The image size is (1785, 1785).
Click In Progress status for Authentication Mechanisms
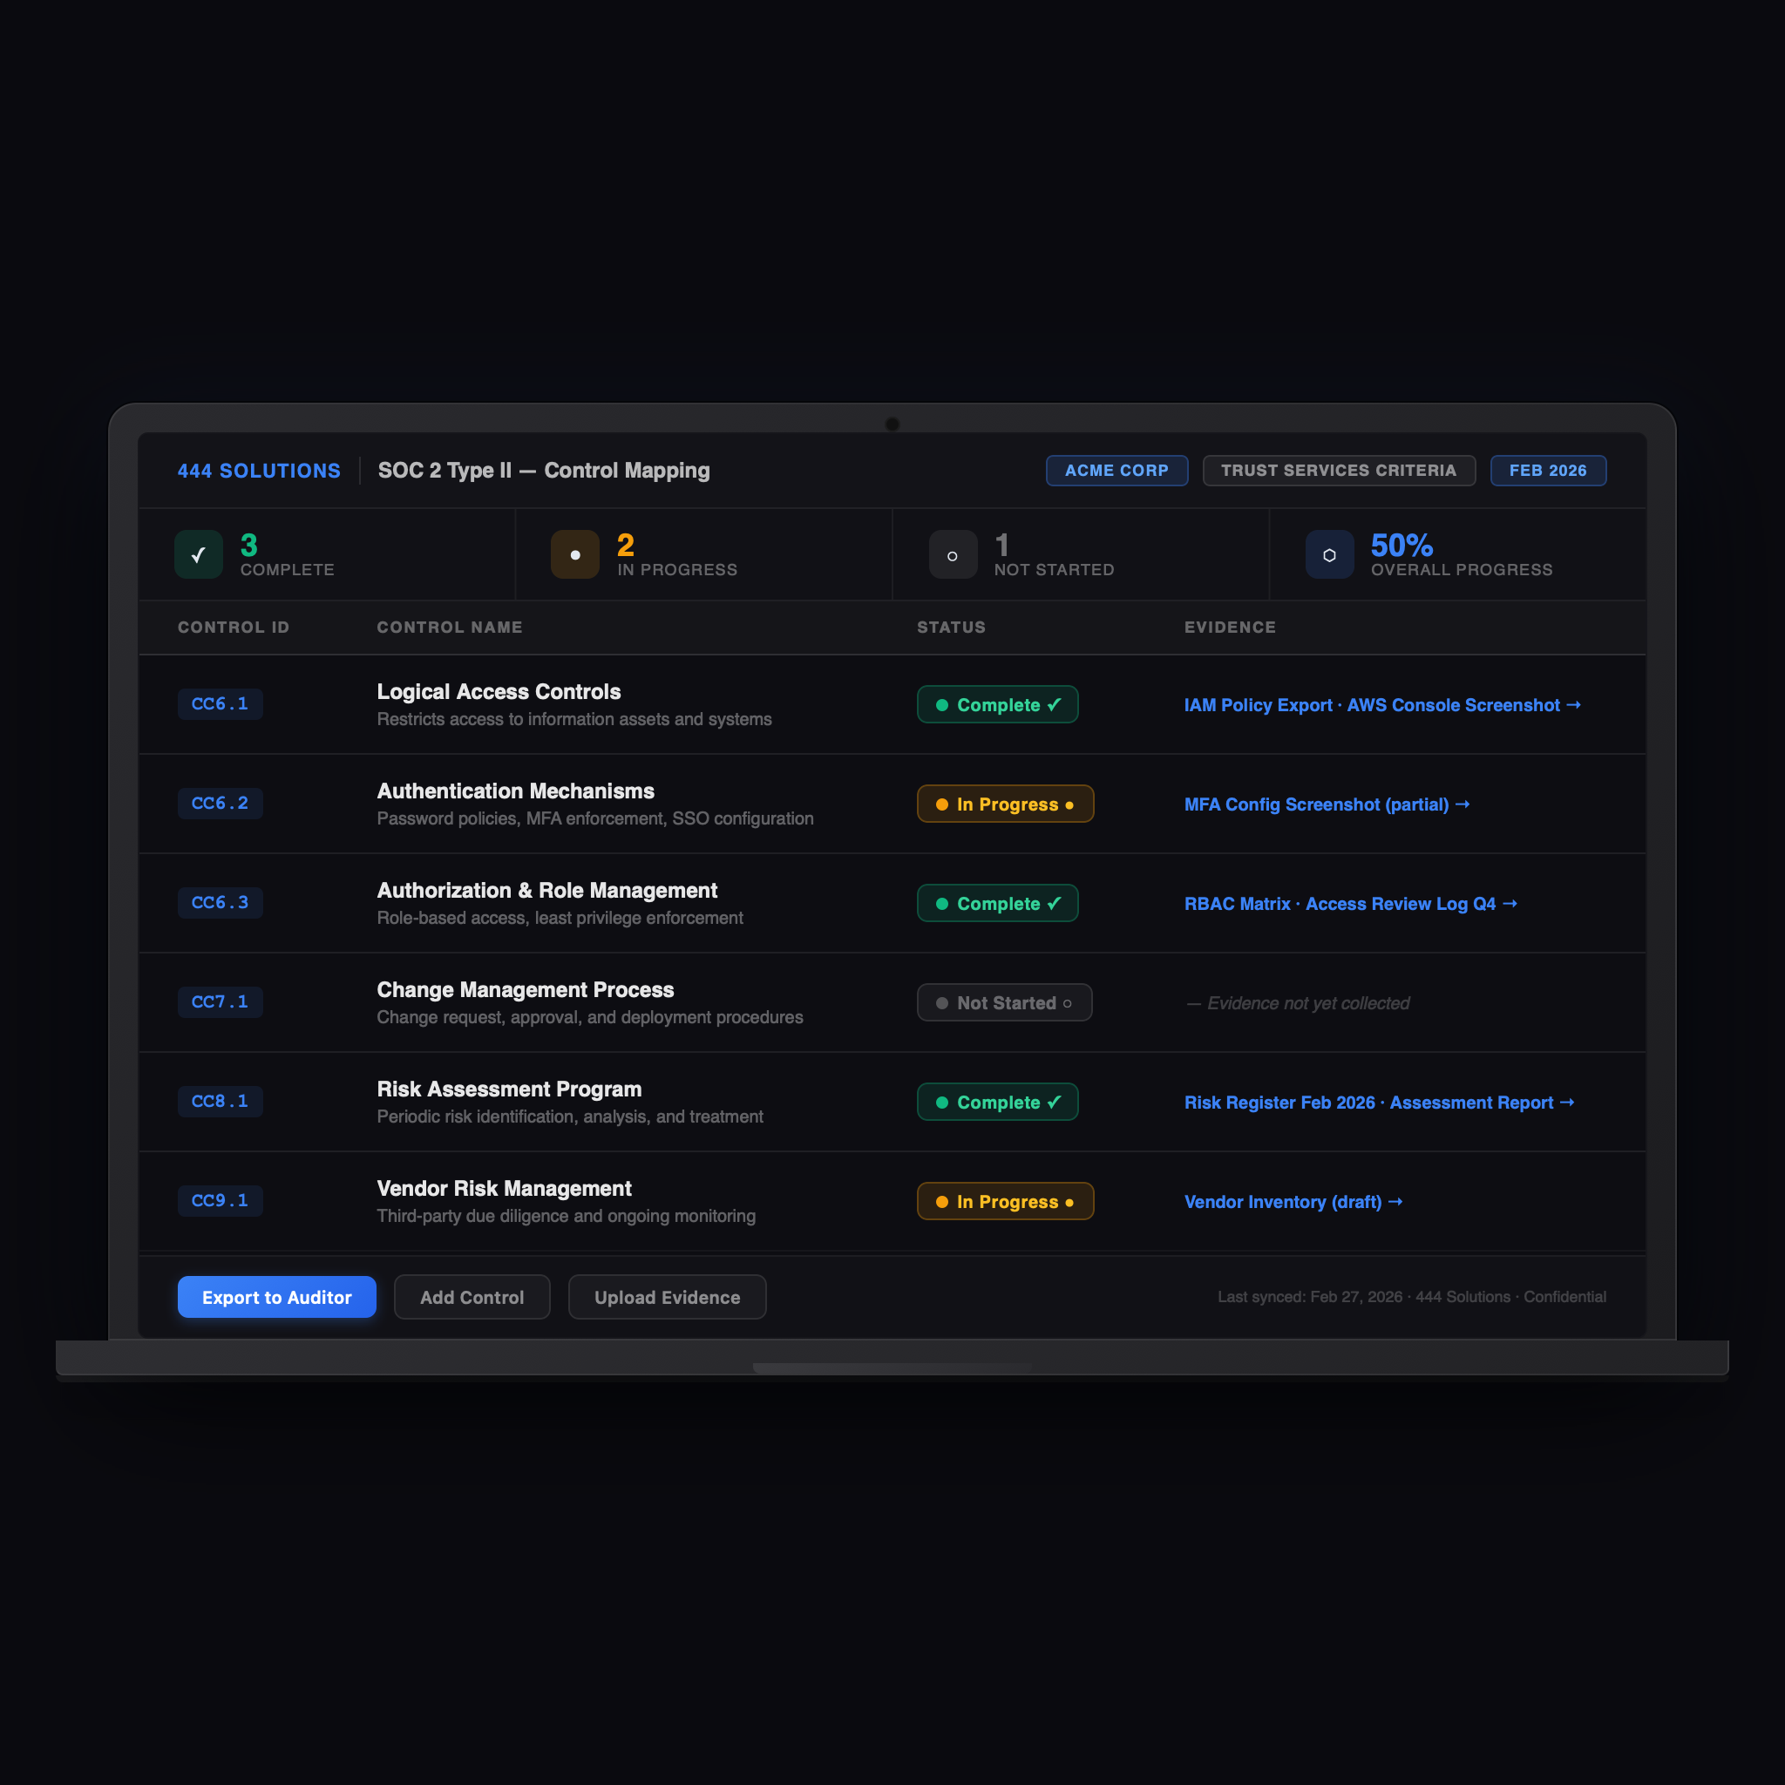point(1004,804)
